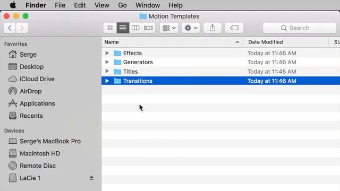This screenshot has height=191, width=340.
Task: Switch to gallery cover flow view
Action: click(x=148, y=28)
